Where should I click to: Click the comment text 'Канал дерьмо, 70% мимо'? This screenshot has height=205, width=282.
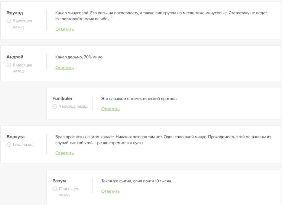79,57
